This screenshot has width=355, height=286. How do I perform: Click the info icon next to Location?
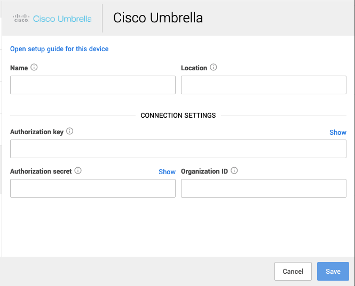tap(214, 67)
